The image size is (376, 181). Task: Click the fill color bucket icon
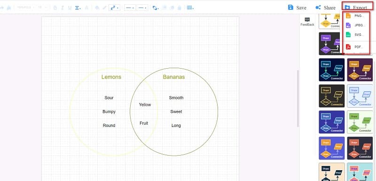pyautogui.click(x=97, y=8)
